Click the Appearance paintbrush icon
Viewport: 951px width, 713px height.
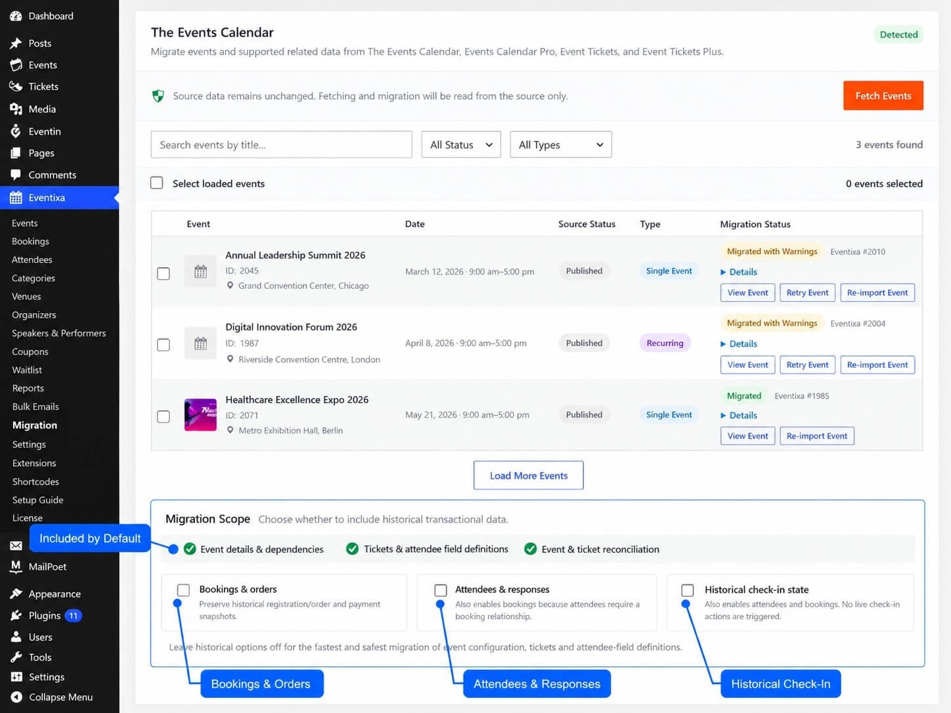(x=16, y=594)
